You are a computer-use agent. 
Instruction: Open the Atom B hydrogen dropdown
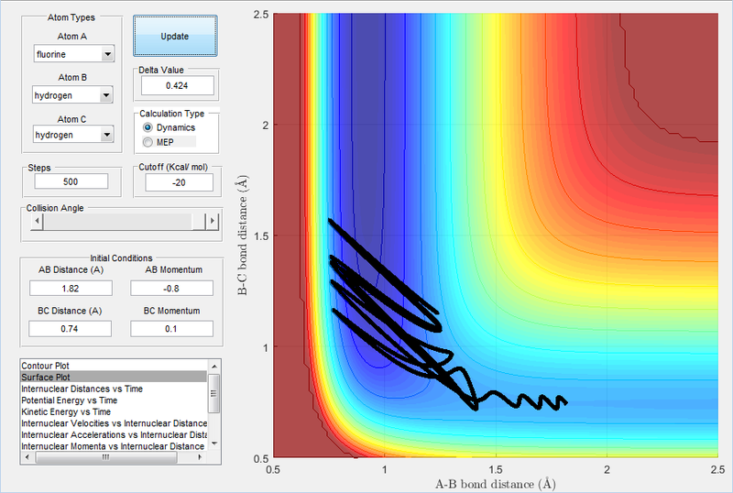point(72,95)
